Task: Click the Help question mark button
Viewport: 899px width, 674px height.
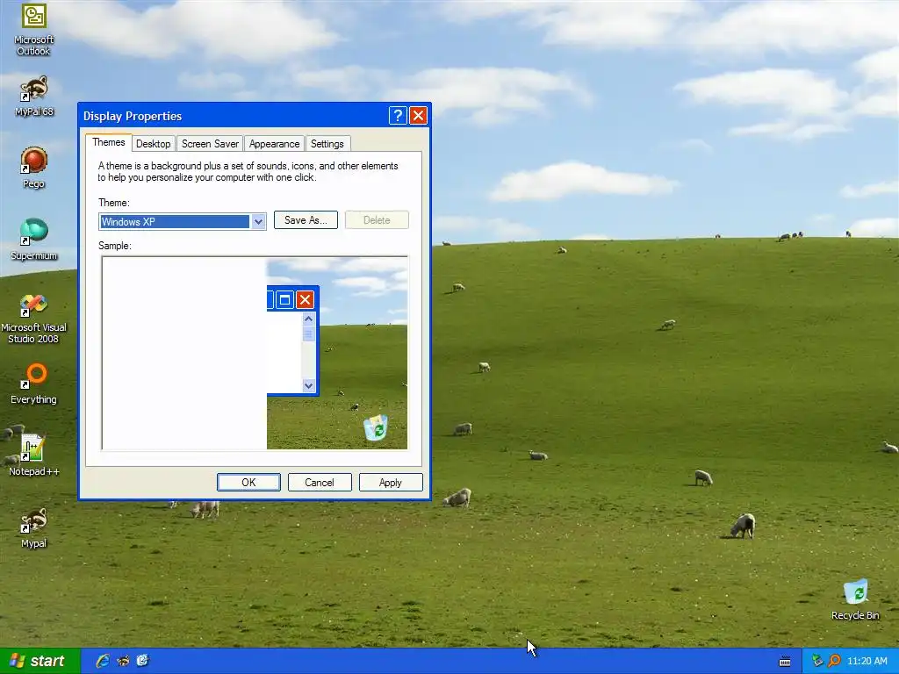Action: coord(398,116)
